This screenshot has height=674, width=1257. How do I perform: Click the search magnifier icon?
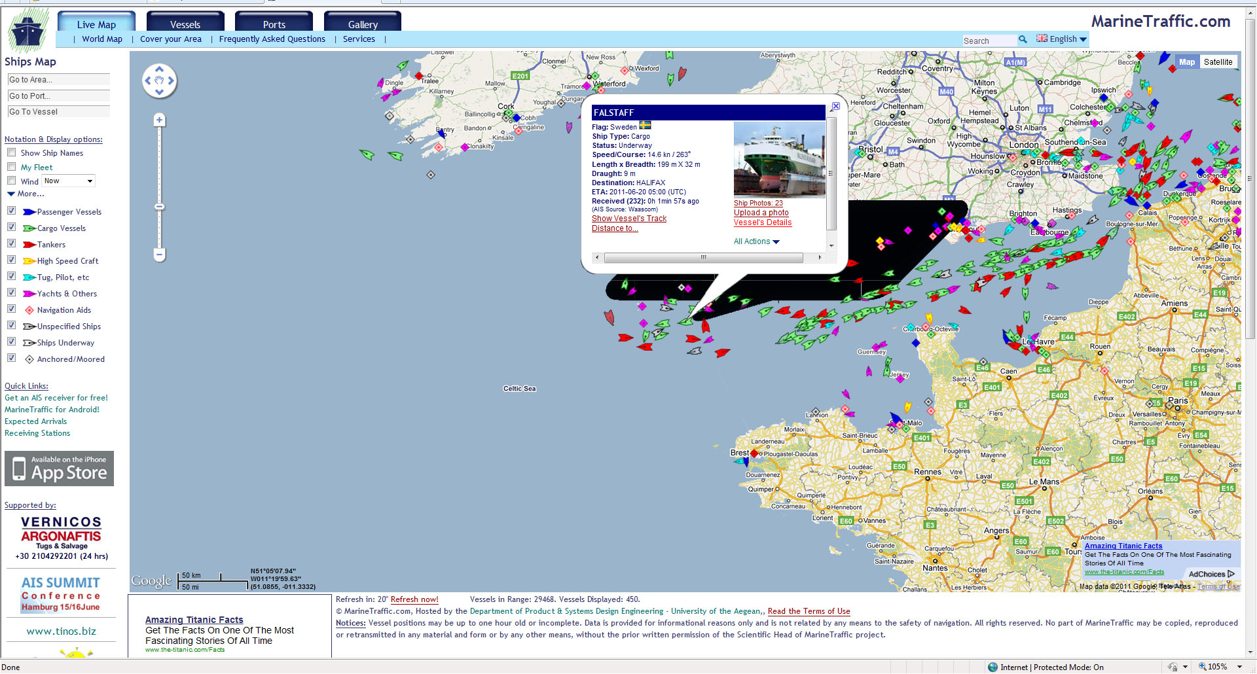[x=1023, y=40]
